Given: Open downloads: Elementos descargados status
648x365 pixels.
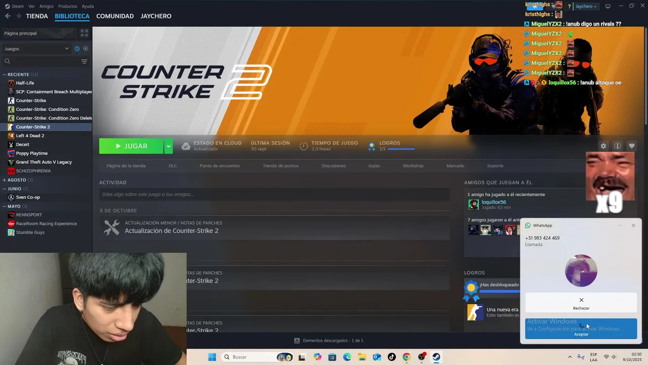Looking at the screenshot, I should 329,341.
